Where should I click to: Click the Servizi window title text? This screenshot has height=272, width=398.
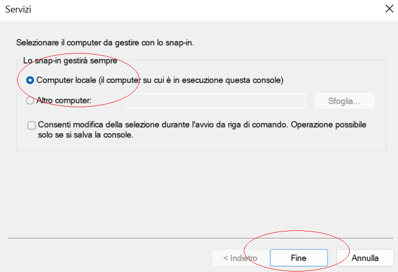[x=18, y=9]
